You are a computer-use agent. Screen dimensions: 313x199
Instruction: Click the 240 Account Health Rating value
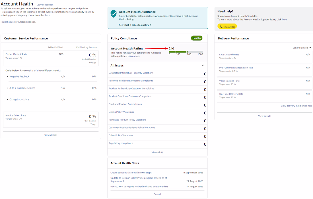click(171, 49)
